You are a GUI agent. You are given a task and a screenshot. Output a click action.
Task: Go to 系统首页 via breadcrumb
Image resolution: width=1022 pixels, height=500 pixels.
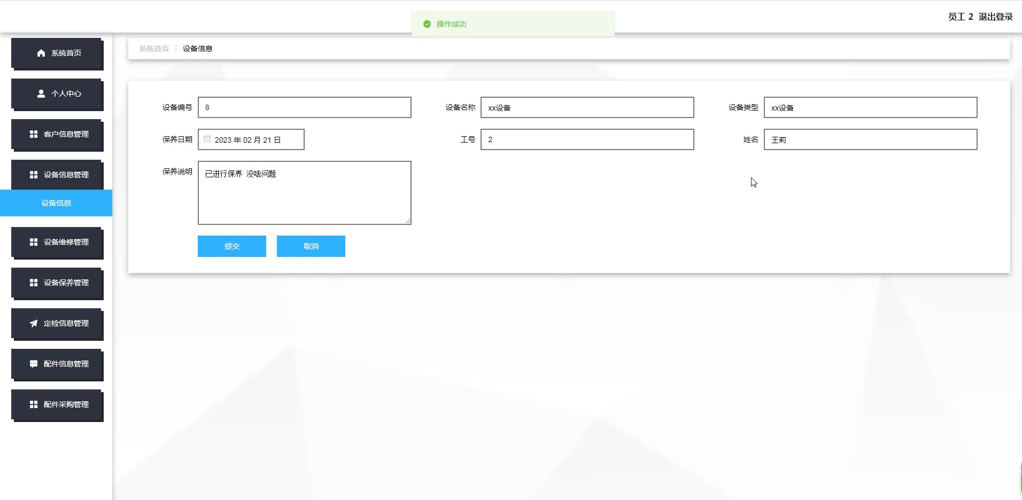(x=154, y=49)
